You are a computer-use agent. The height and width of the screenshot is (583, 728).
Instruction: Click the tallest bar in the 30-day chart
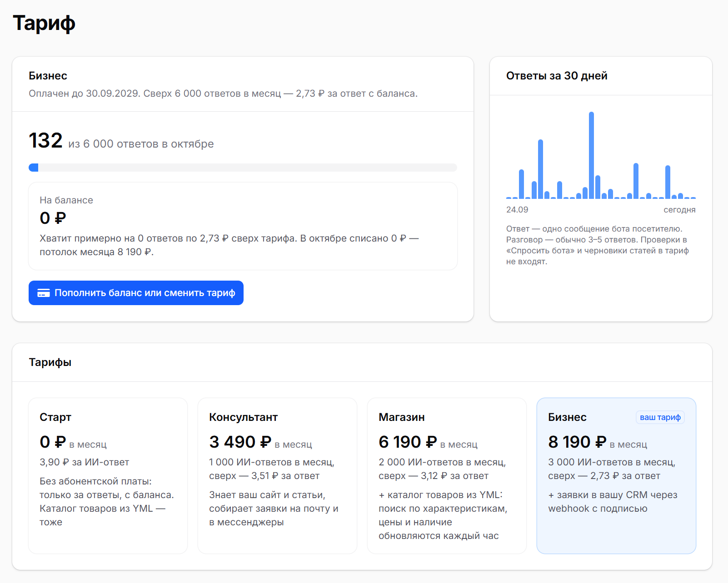[591, 155]
